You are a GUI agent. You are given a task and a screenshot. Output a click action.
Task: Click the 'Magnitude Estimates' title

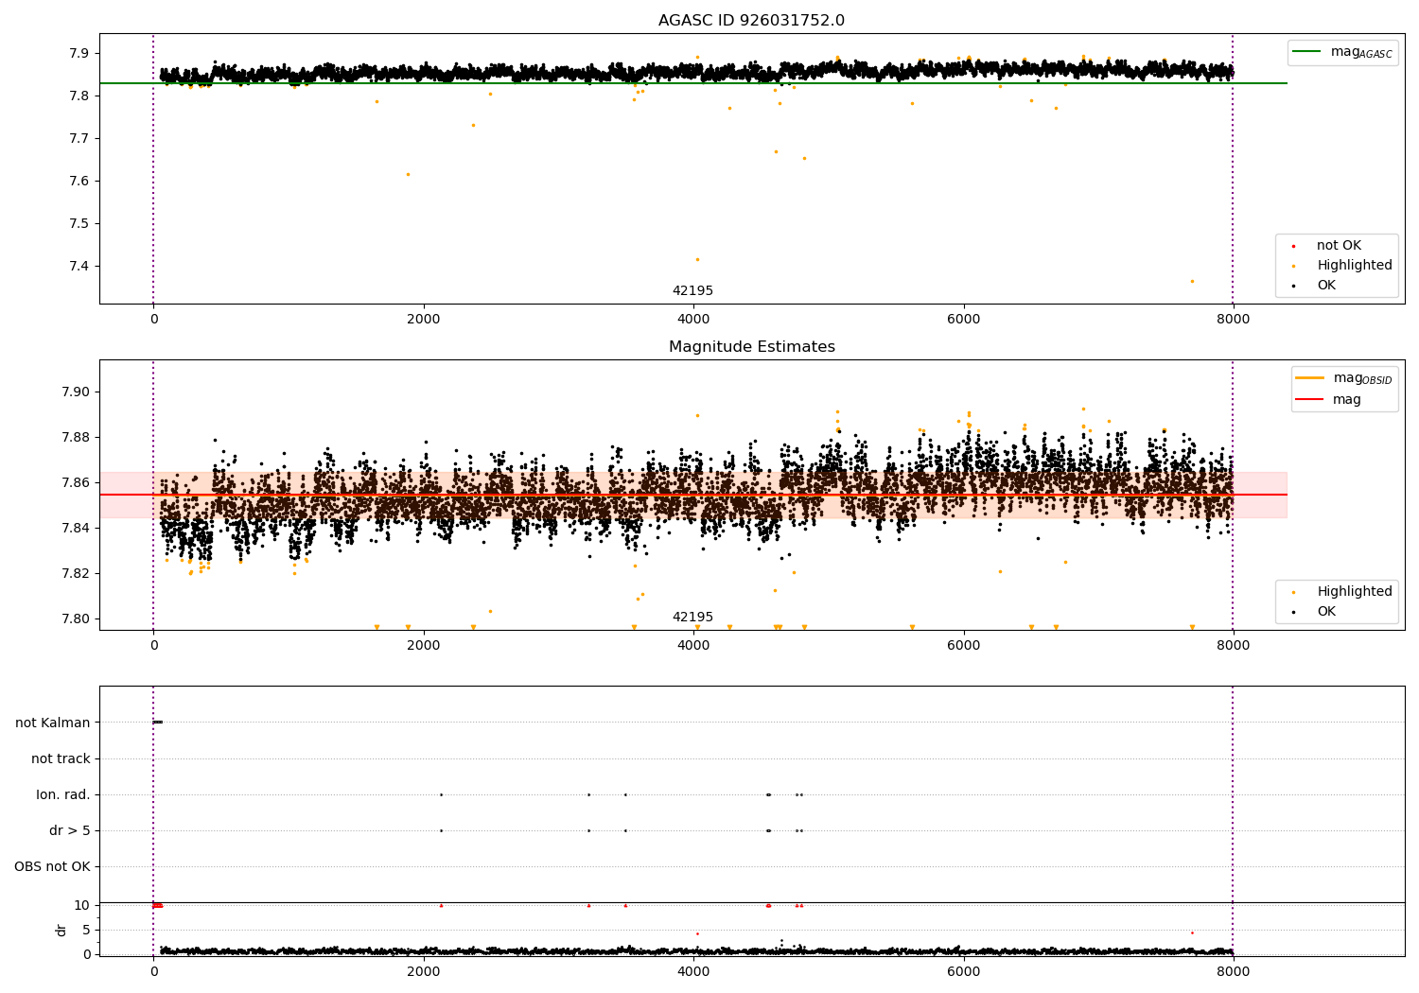tap(751, 347)
